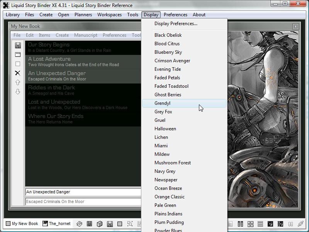Open the Workspaces menu
The width and height of the screenshot is (309, 232).
pos(109,15)
